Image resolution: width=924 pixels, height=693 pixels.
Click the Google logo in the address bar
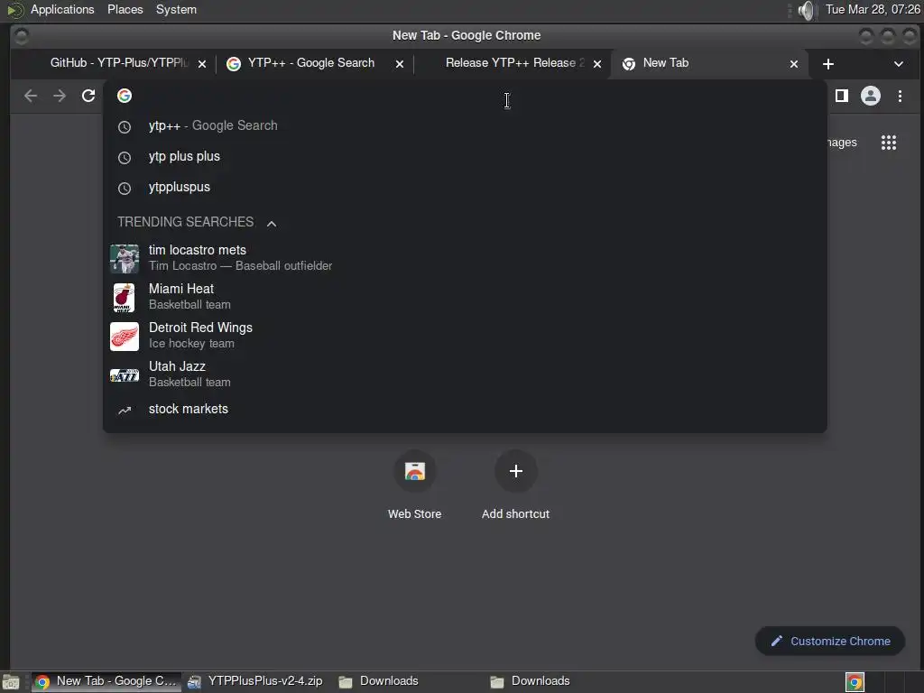click(x=125, y=96)
